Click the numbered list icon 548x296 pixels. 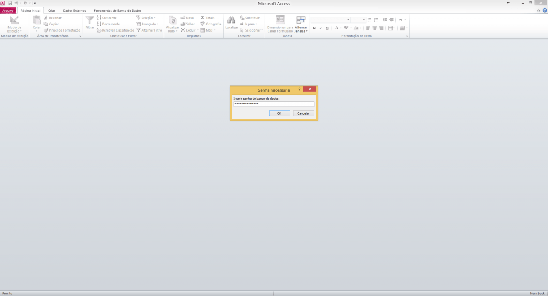pyautogui.click(x=376, y=20)
